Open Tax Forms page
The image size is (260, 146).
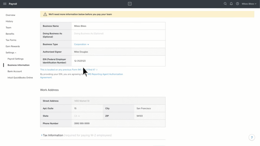11,40
